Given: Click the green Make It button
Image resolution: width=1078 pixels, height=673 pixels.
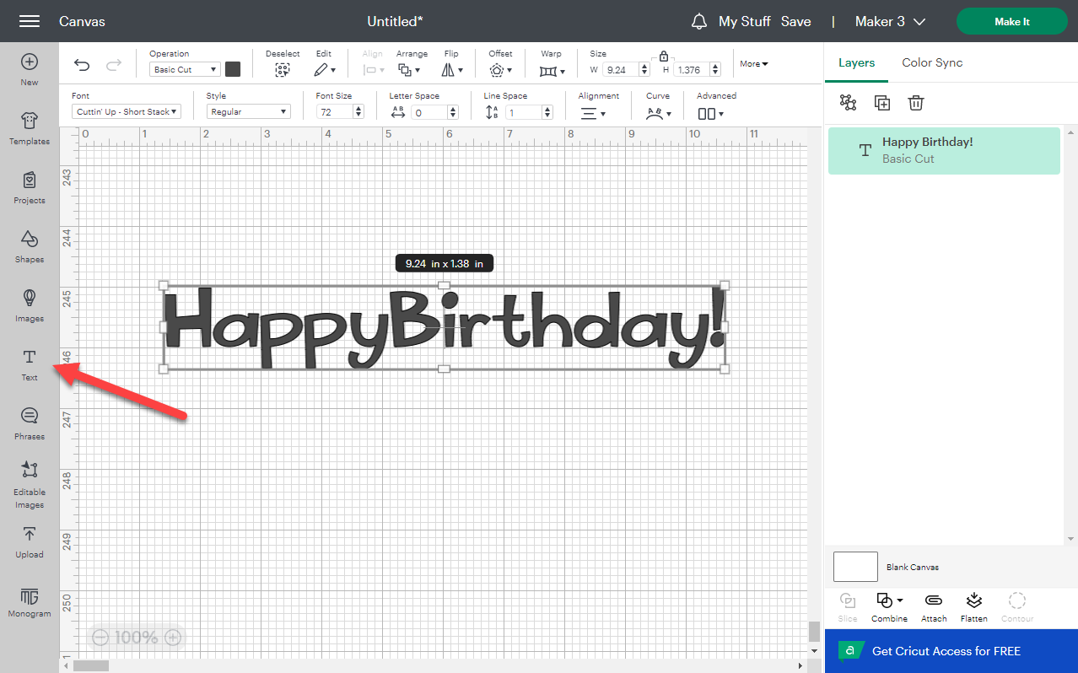Looking at the screenshot, I should point(1011,21).
